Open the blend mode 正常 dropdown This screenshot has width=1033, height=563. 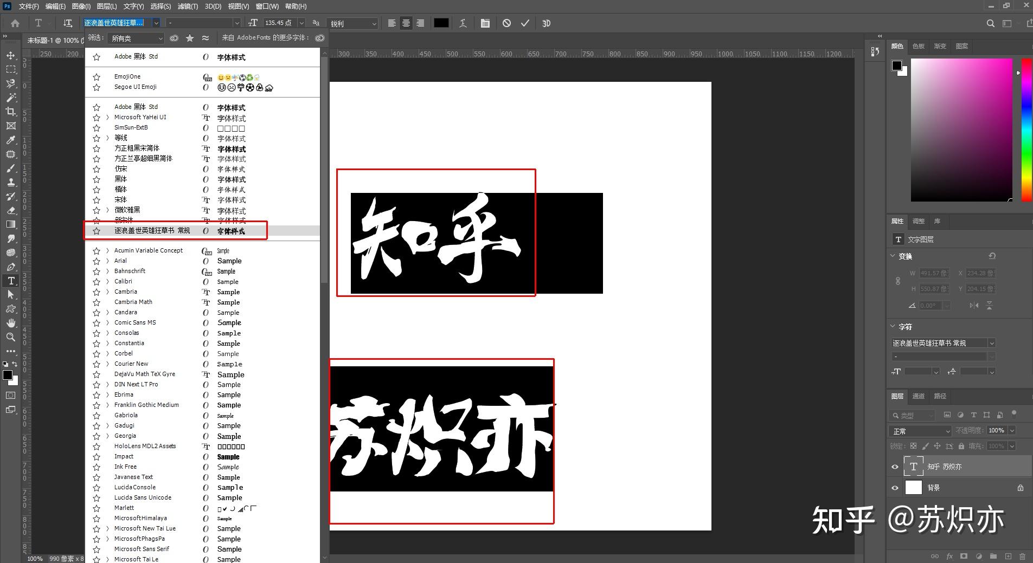[x=921, y=431]
